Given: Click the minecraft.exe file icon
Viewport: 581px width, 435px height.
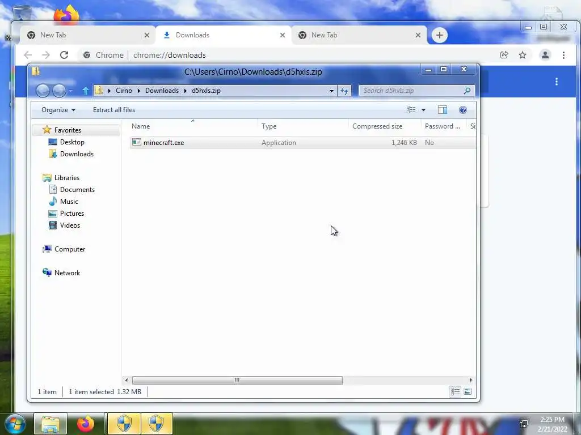Looking at the screenshot, I should [137, 142].
